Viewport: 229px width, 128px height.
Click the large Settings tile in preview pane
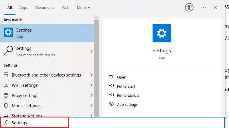(161, 33)
